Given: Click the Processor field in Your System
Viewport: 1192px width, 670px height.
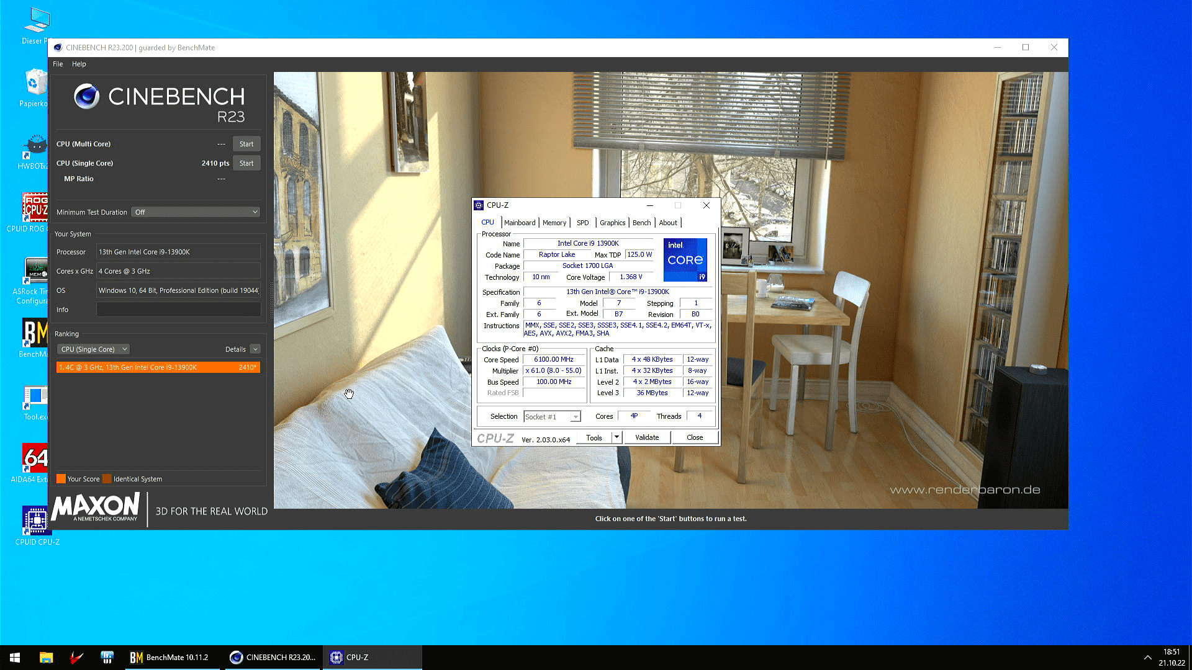Looking at the screenshot, I should [178, 252].
